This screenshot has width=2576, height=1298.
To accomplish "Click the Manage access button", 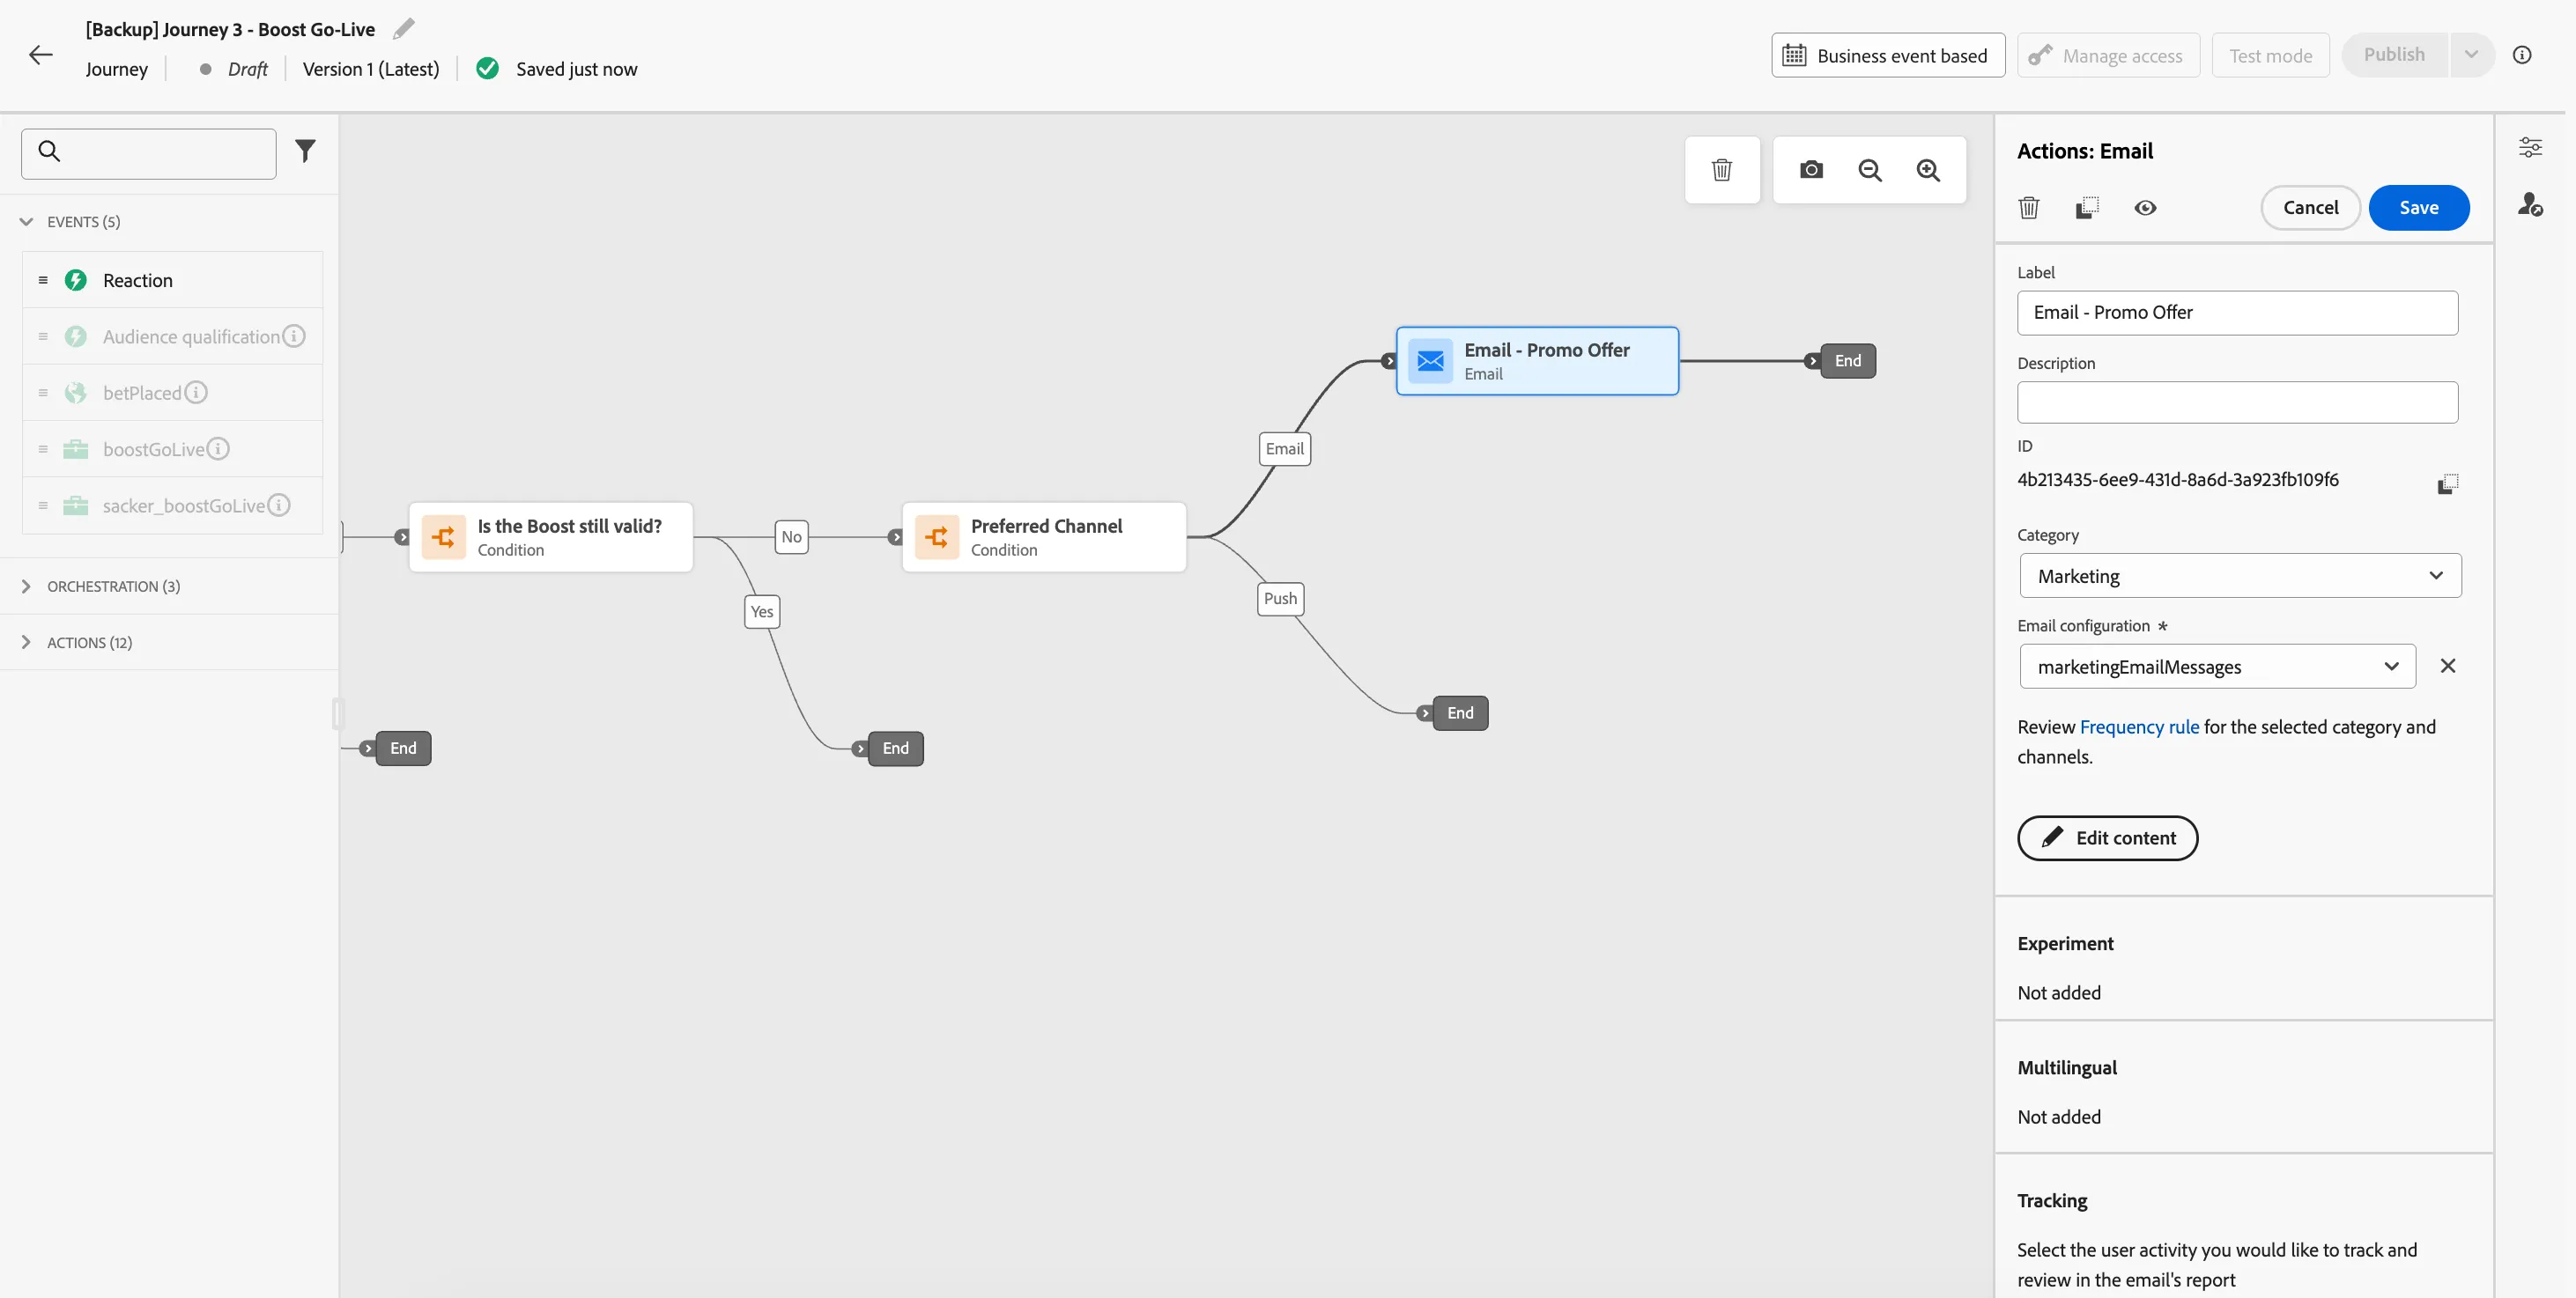I will coord(2108,55).
